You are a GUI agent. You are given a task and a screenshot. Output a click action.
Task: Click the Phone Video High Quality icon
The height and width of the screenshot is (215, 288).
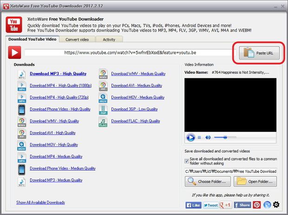(22, 110)
